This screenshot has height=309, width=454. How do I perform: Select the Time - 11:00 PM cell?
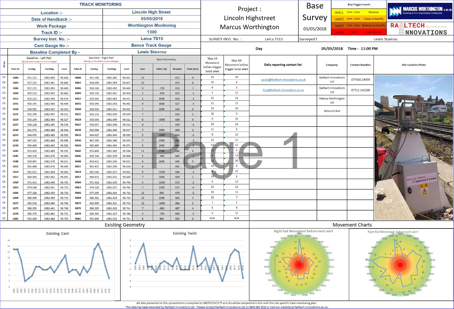click(362, 49)
